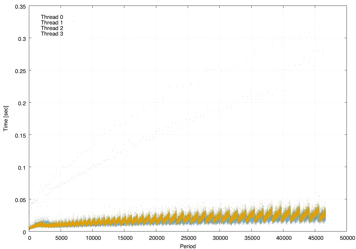Viewport: 356px width, 249px height.
Task: Click the x-axis tick label 20000
Action: (x=156, y=238)
